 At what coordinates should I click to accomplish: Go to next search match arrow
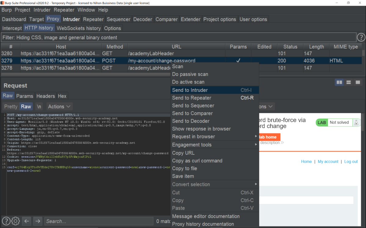click(38, 221)
